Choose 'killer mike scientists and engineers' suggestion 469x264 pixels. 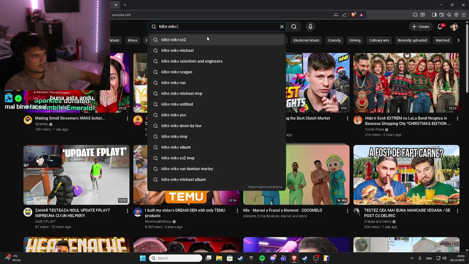216,61
